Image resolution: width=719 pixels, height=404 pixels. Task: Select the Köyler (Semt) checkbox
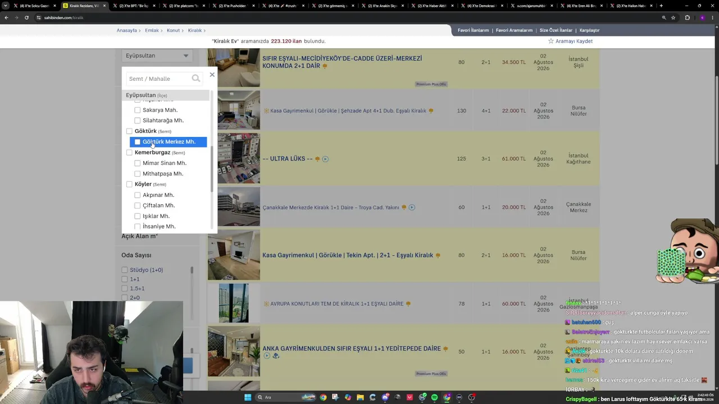pyautogui.click(x=129, y=184)
